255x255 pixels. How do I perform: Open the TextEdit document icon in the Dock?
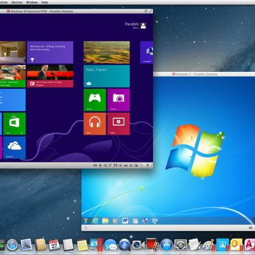tap(194, 245)
